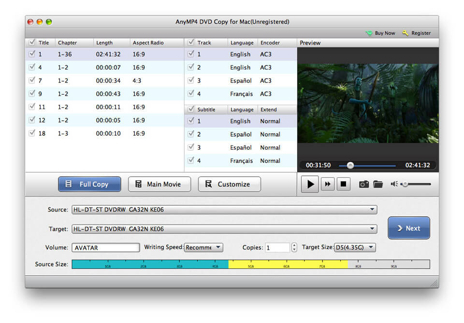Open the Writing Speed dropdown
This screenshot has height=323, width=464.
coord(203,247)
